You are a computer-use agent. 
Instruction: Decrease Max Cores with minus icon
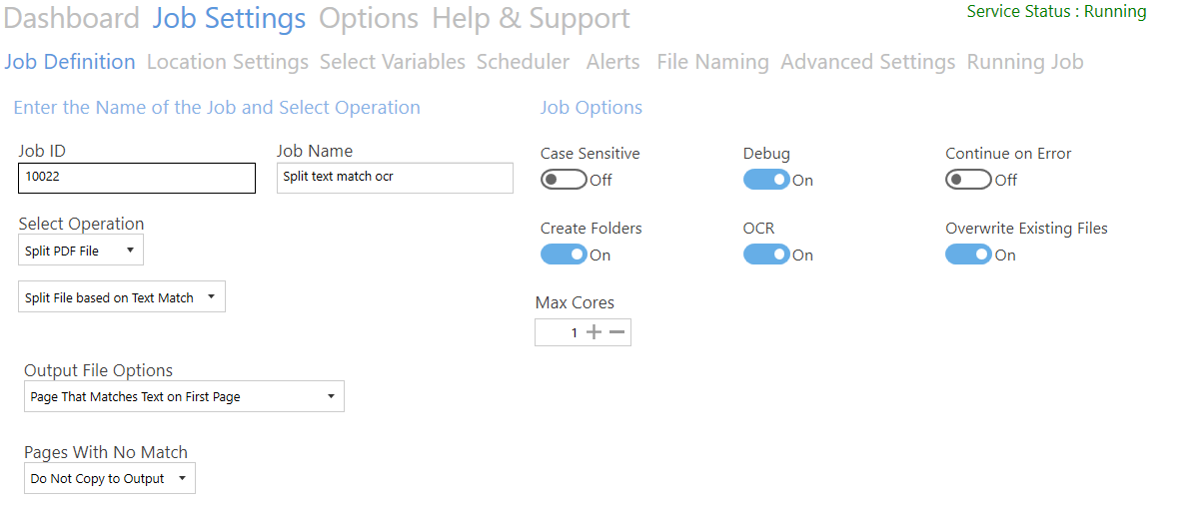pos(617,332)
